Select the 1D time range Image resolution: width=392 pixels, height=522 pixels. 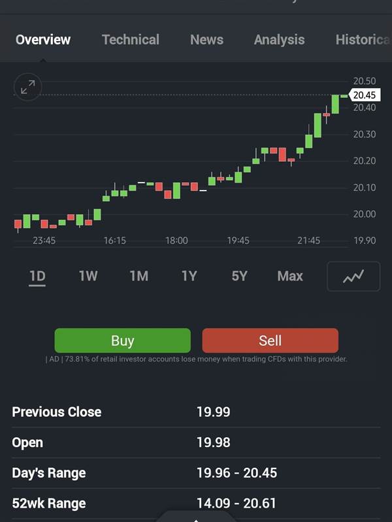[37, 276]
